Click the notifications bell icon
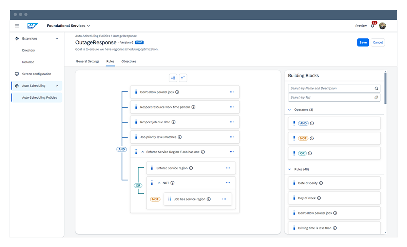This screenshot has width=407, height=247. [x=372, y=26]
